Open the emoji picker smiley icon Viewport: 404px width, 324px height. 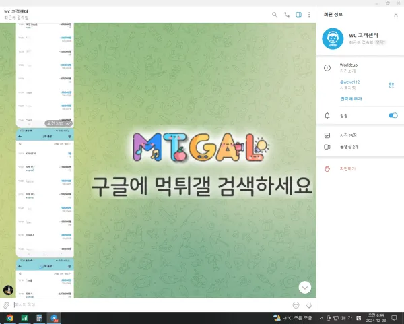pyautogui.click(x=296, y=305)
